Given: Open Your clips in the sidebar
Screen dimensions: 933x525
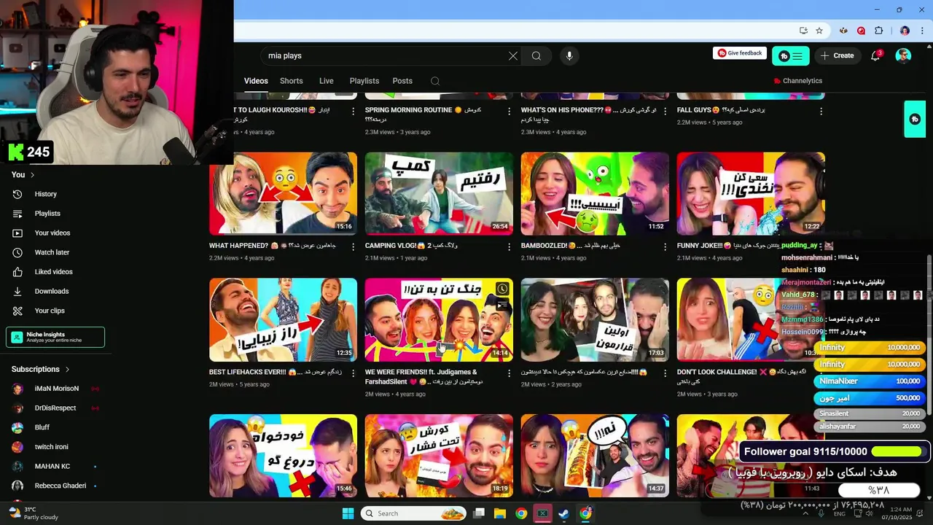Looking at the screenshot, I should 50,311.
